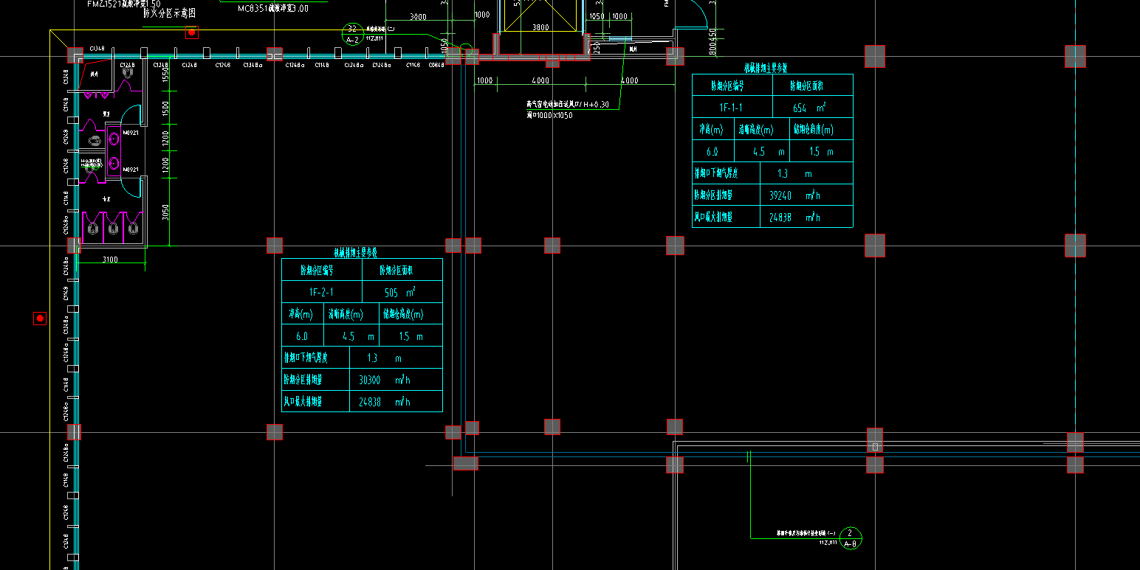This screenshot has width=1140, height=570.
Task: Click the '39240' smoke exhaust volume value
Action: 780,195
